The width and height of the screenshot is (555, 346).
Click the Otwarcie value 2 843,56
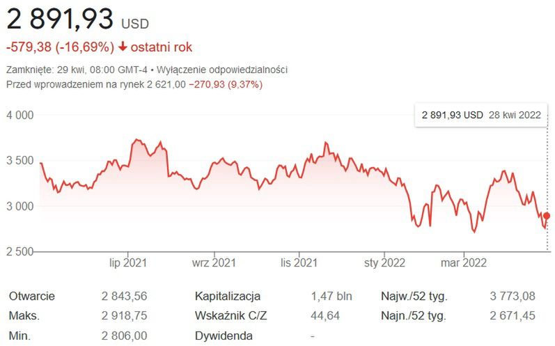click(x=125, y=296)
